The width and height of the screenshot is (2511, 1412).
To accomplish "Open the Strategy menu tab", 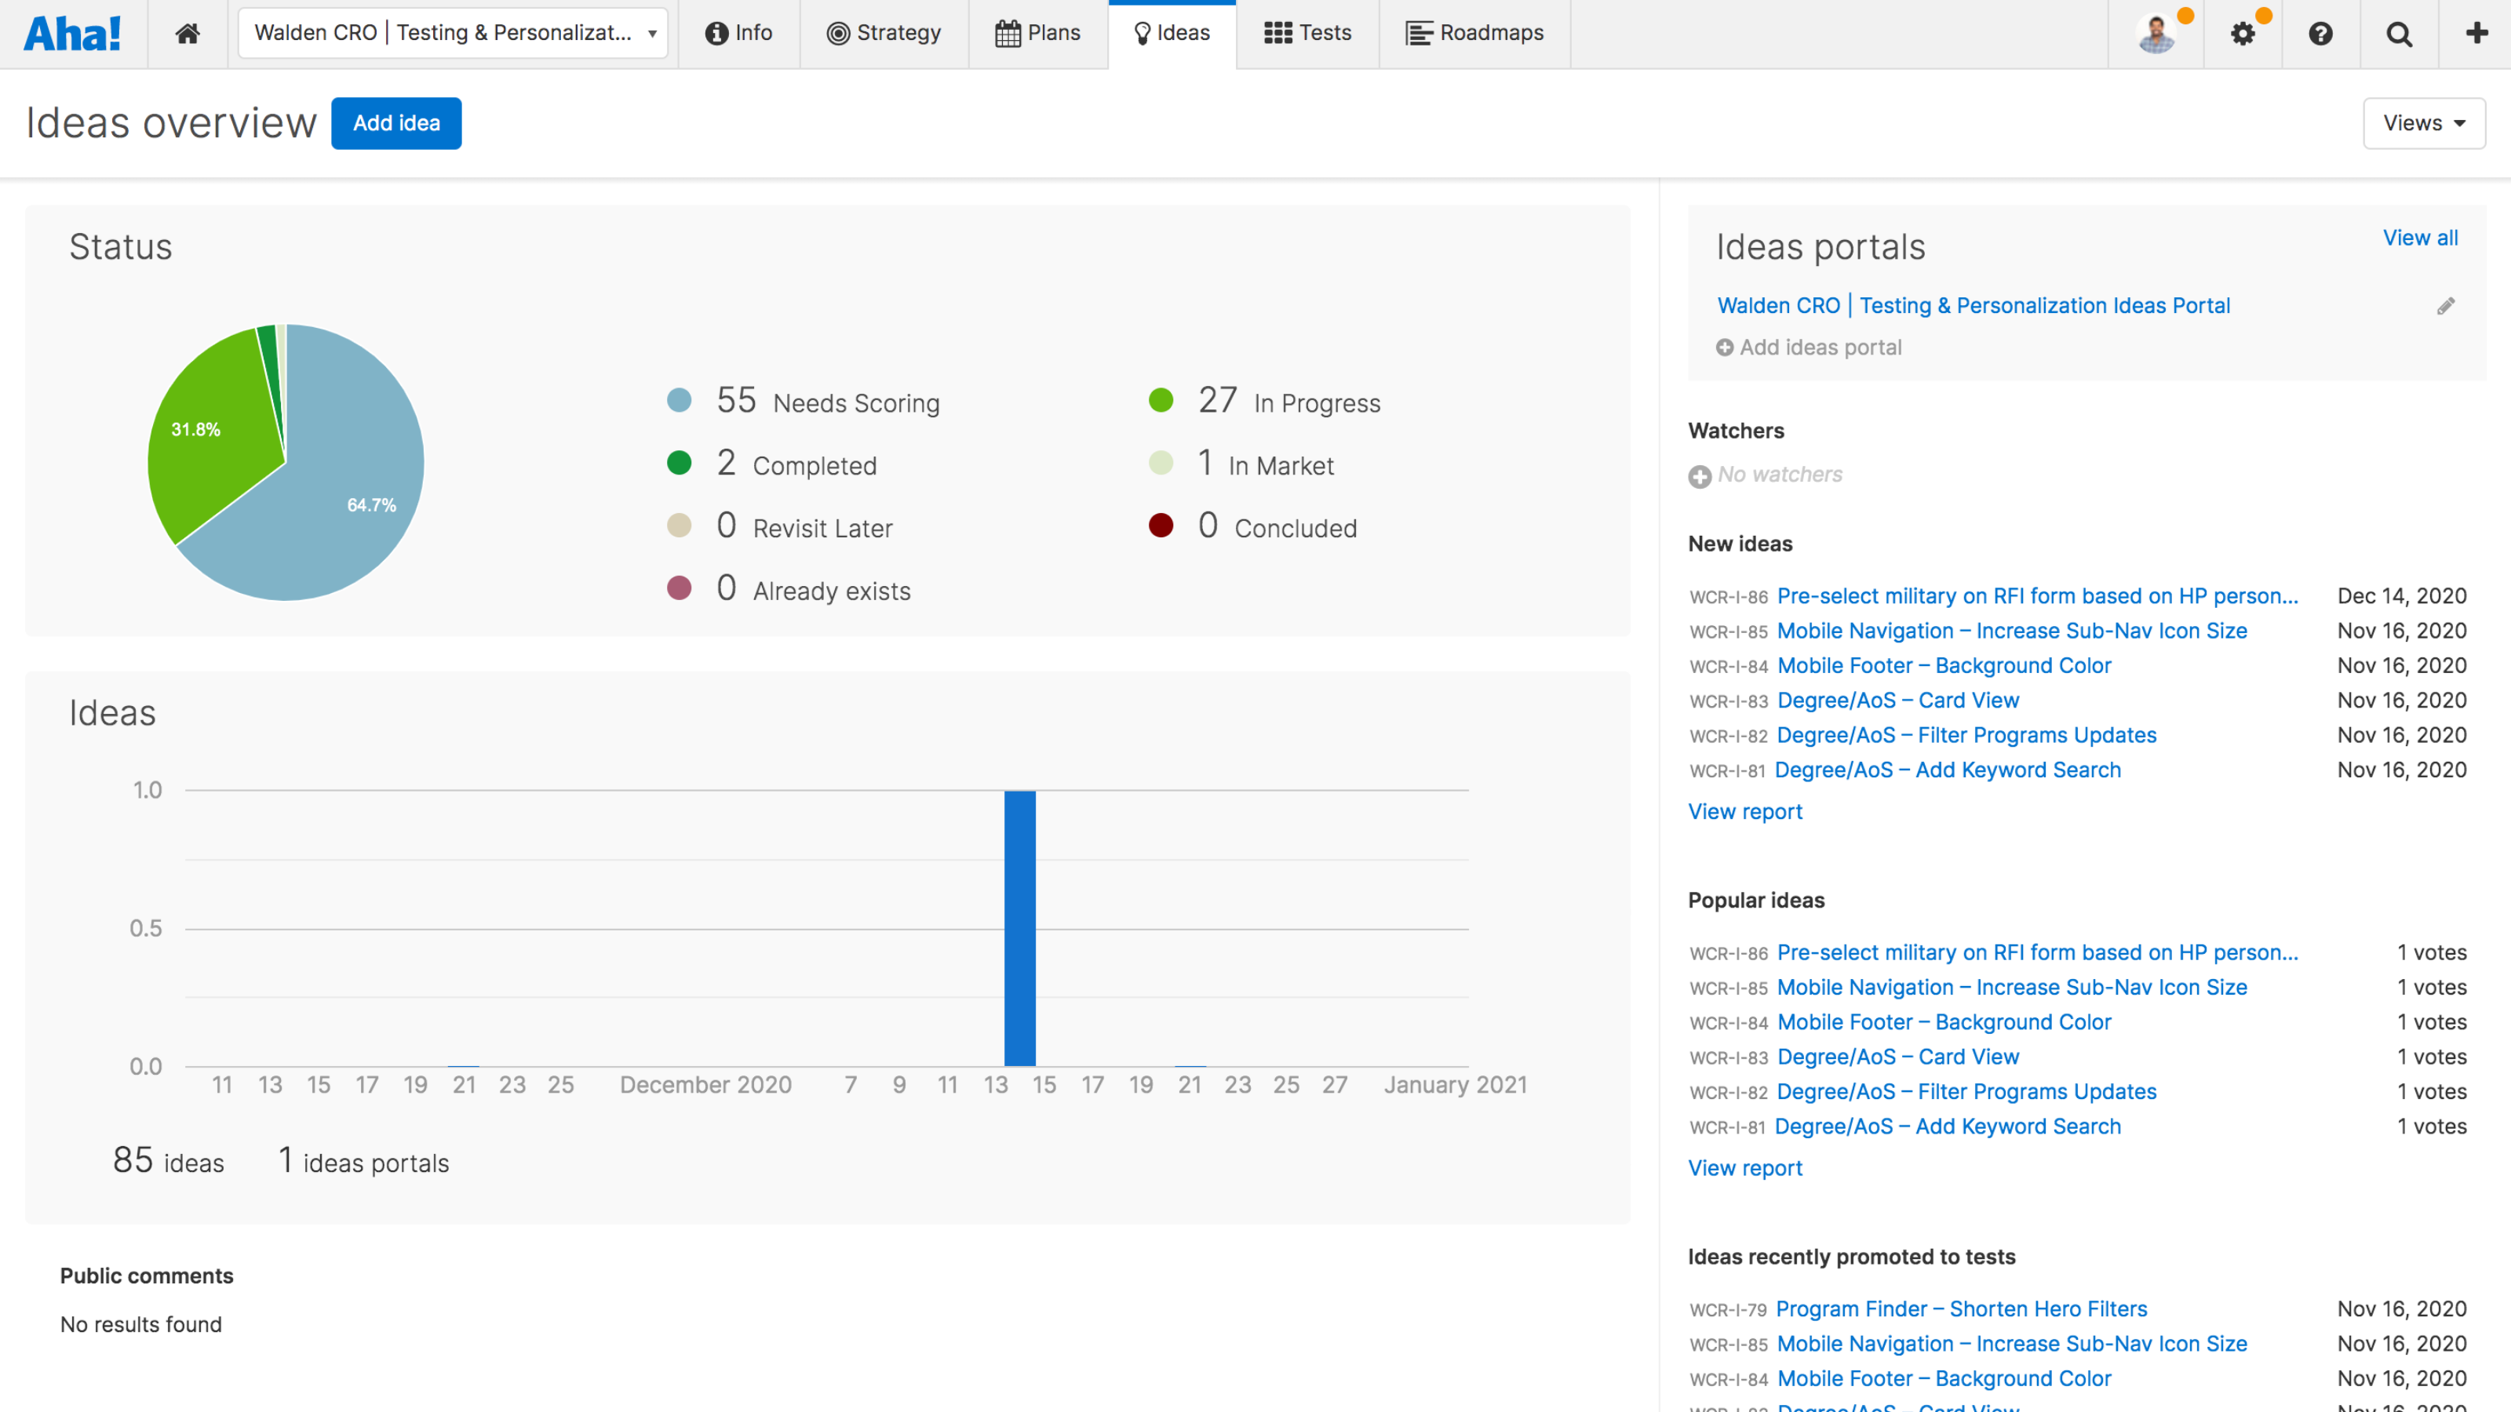I will pyautogui.click(x=883, y=33).
